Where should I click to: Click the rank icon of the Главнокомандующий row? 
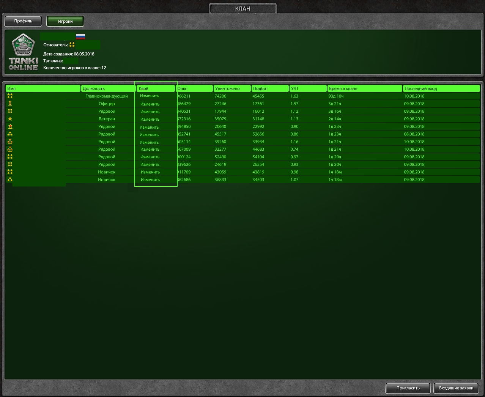(10, 96)
